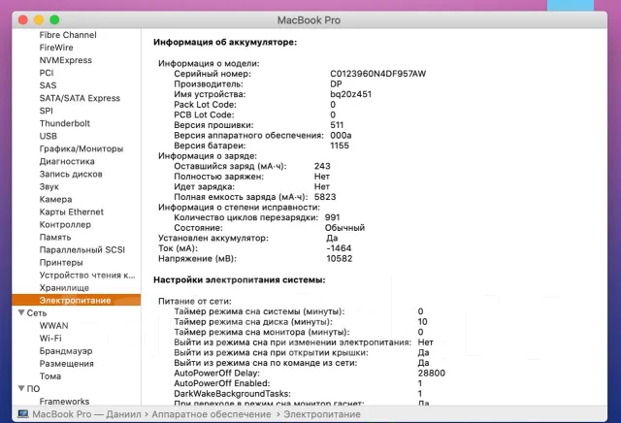Click device name value bq20z451
The width and height of the screenshot is (621, 423).
coord(350,94)
